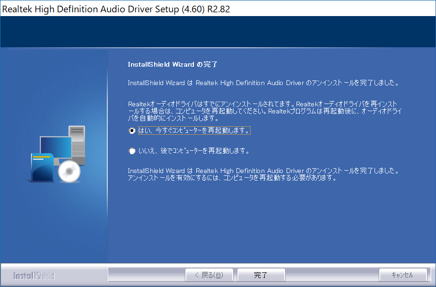Reselect the はい restart immediately option
Screen dimensions: 436x287
point(132,131)
